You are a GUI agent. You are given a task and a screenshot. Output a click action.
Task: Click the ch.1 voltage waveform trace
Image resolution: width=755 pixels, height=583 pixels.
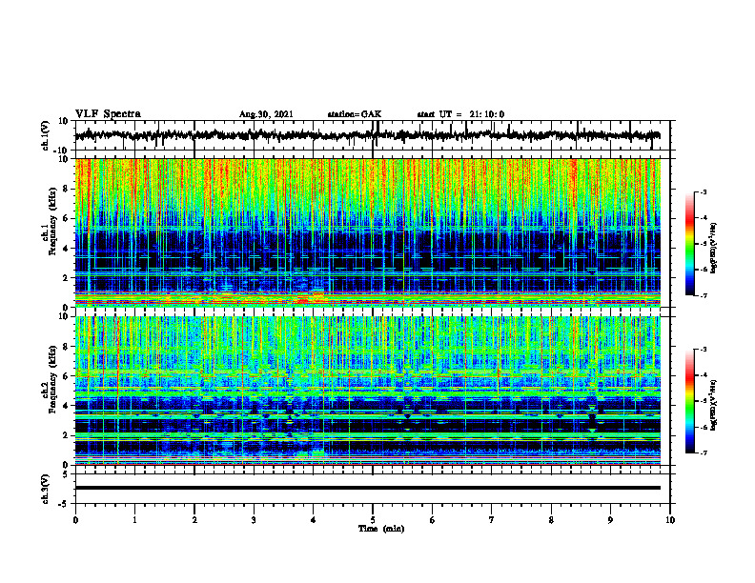click(367, 135)
